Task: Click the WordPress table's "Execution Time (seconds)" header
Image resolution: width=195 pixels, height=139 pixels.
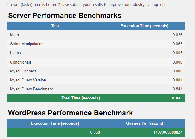Action: 55,123
